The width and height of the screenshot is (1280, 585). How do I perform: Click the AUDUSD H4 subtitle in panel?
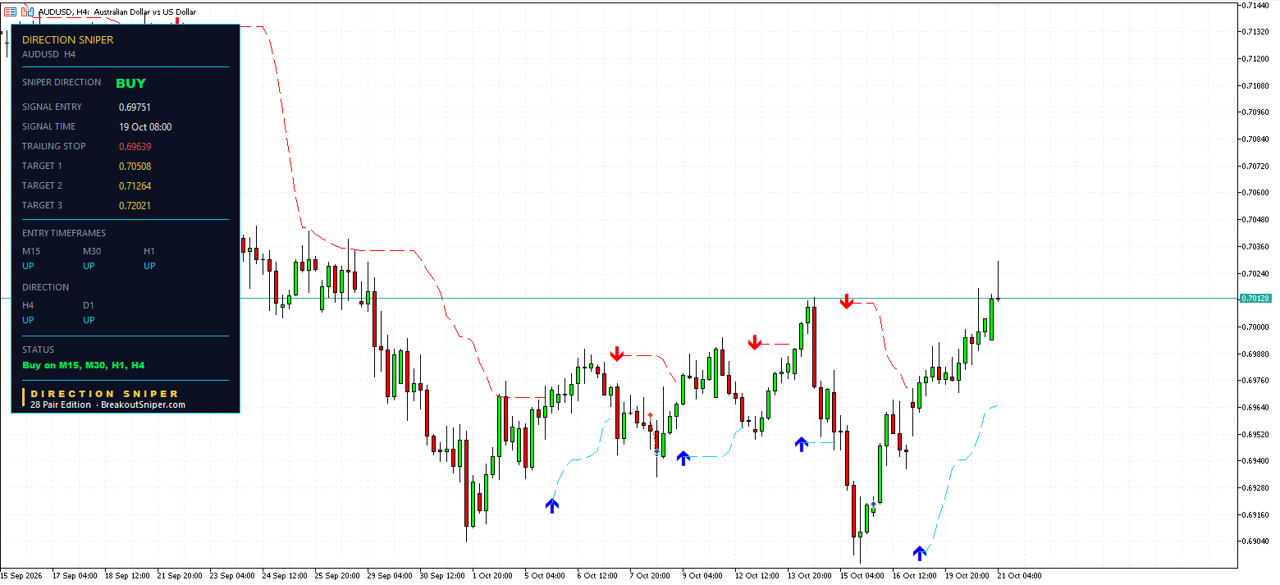point(49,54)
